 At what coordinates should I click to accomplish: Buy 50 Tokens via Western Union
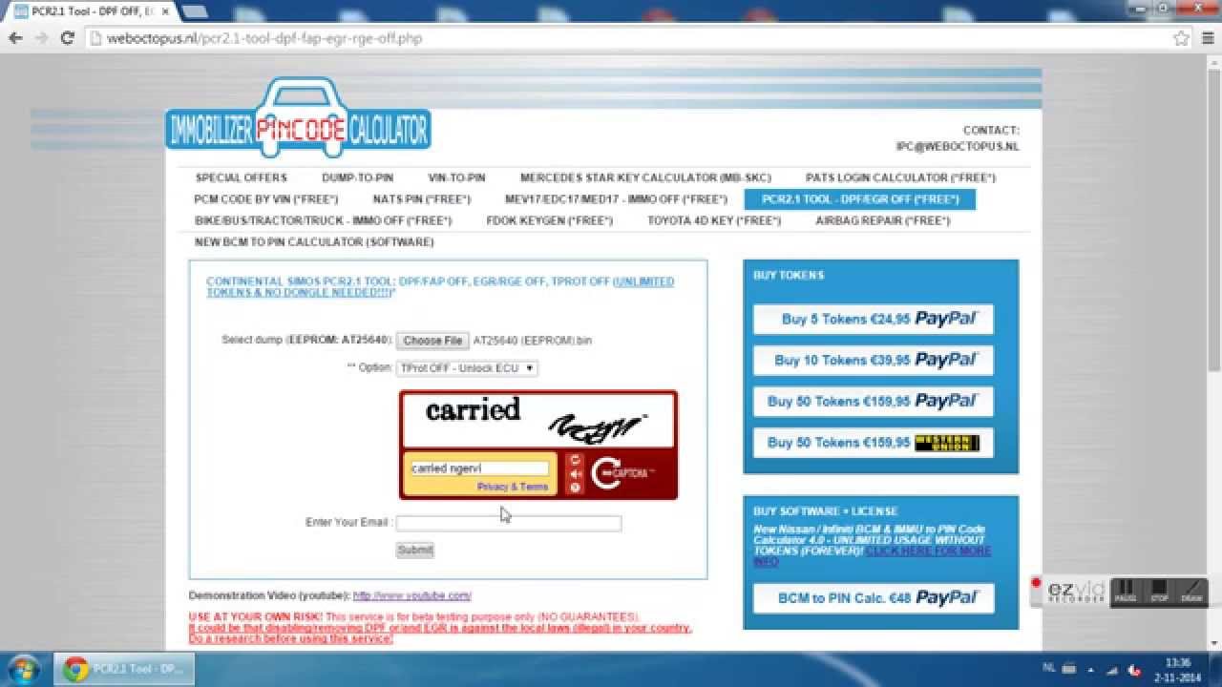point(874,442)
